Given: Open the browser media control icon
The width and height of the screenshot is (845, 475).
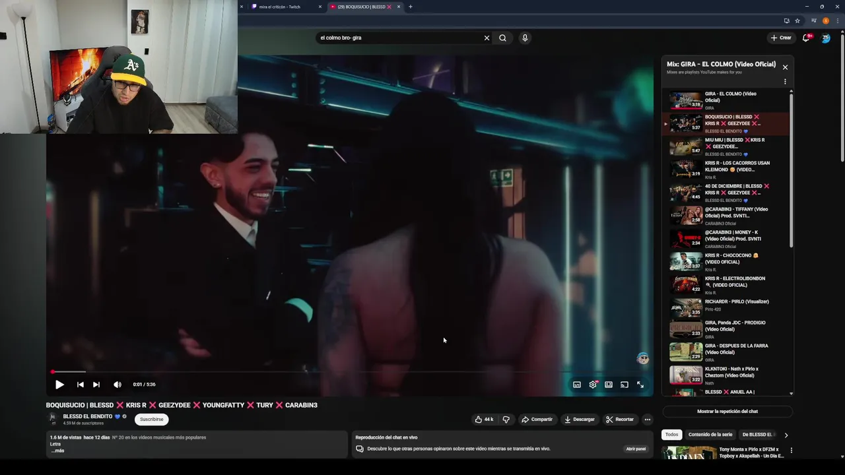Looking at the screenshot, I should 814,20.
